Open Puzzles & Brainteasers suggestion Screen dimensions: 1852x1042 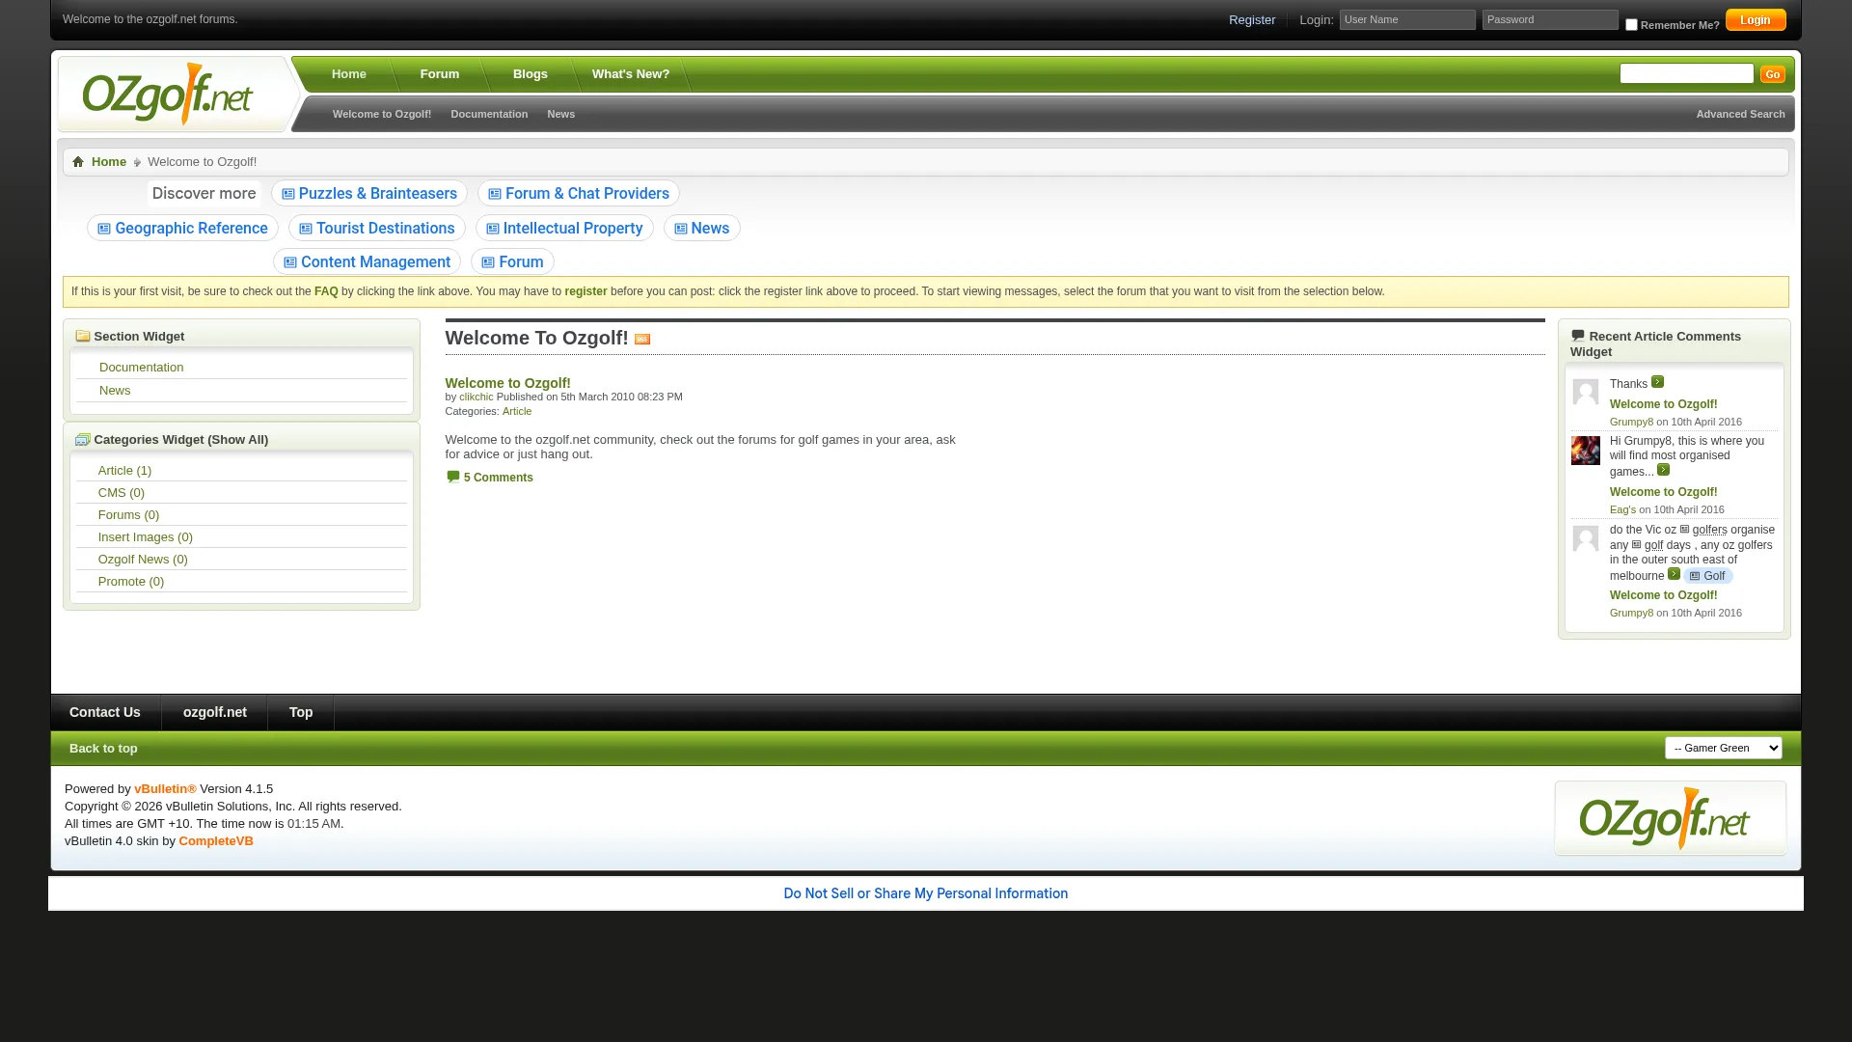point(369,194)
